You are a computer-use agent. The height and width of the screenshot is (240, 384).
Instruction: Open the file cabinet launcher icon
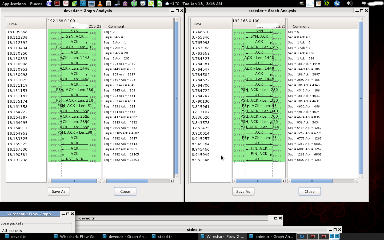click(x=109, y=3)
